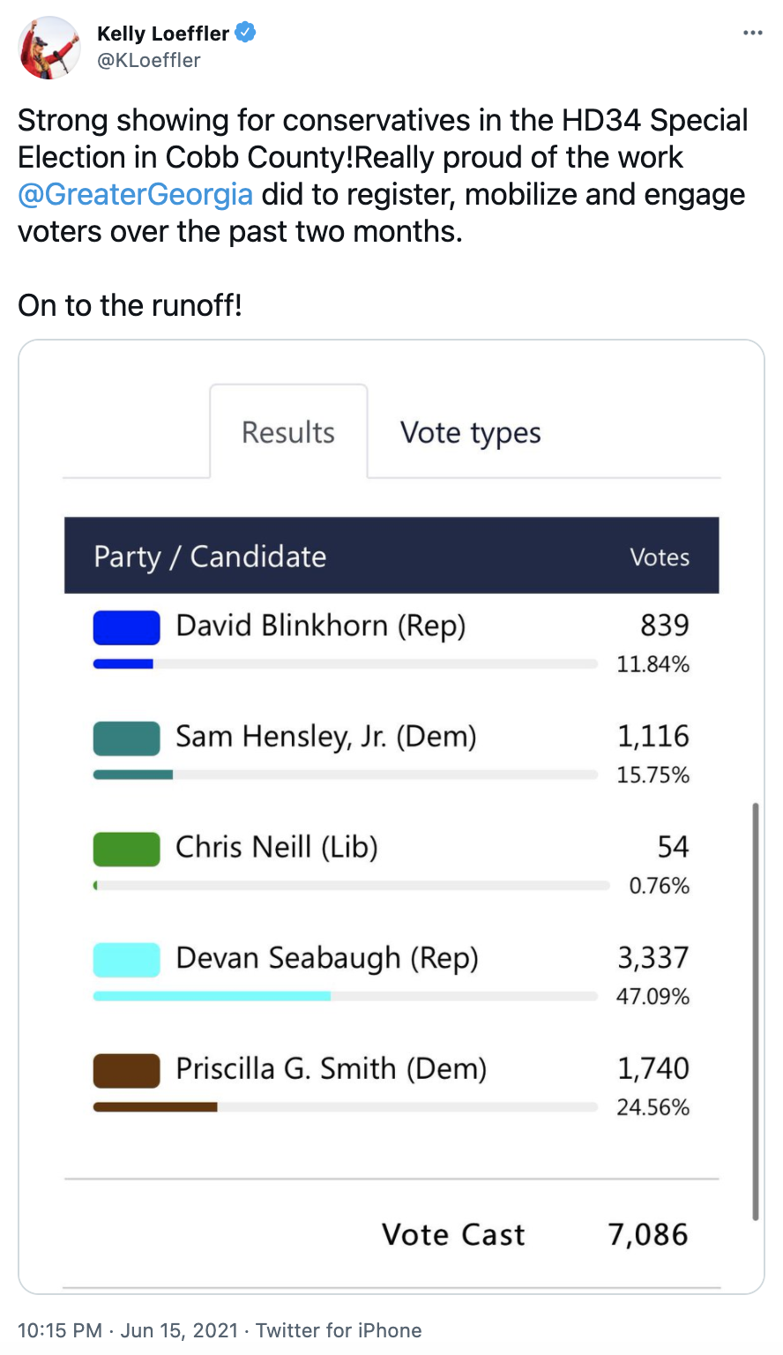
Task: Open the @KLoeffler handle
Action: [149, 60]
